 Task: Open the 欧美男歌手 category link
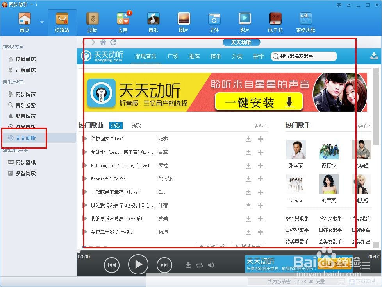297,242
